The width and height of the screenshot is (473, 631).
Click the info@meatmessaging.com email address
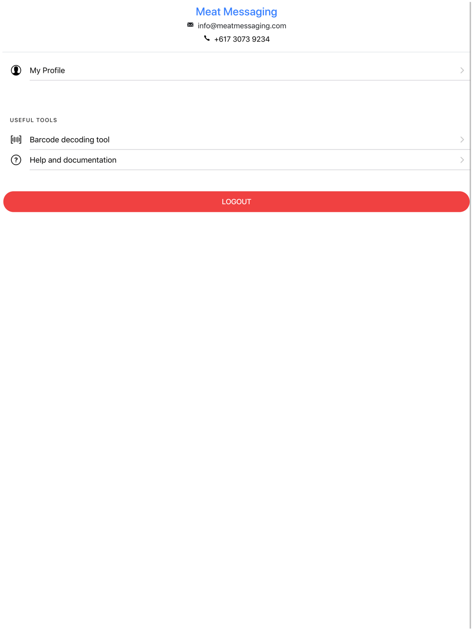click(x=242, y=26)
